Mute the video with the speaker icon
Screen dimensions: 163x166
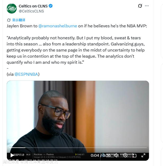(116, 155)
